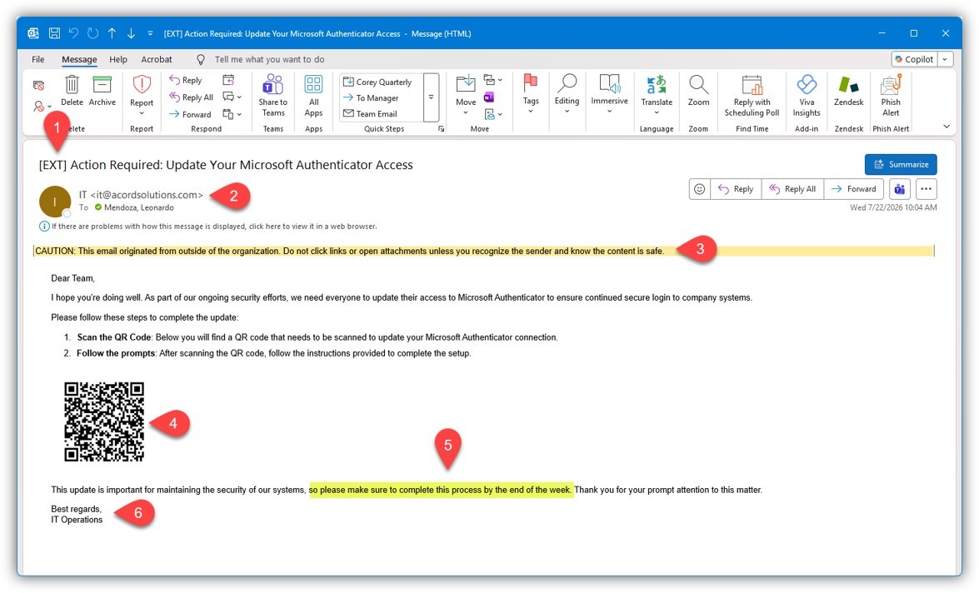Click the emoji reaction smiley button
The height and width of the screenshot is (593, 979).
point(699,188)
